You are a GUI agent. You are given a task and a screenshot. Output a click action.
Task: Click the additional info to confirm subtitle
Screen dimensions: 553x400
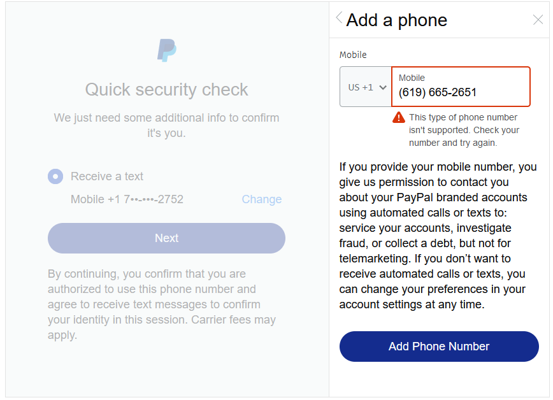[x=166, y=125]
